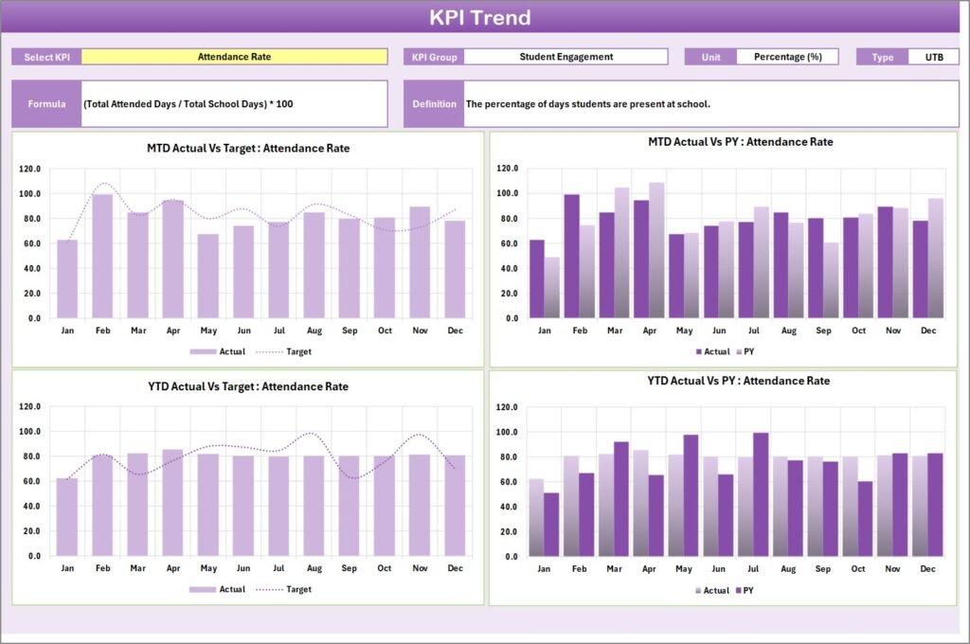Click the Actual legend under YTD Target chart

(x=218, y=589)
